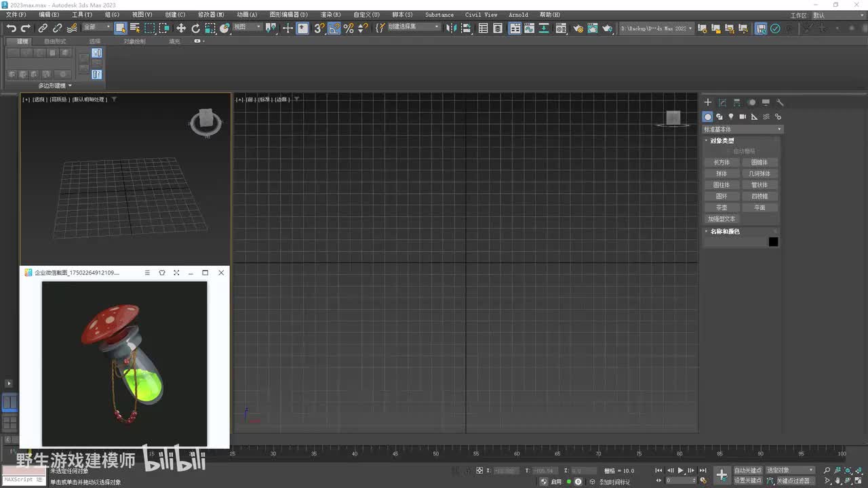Screen dimensions: 868x488
Task: Open the 选定对象 key filter dropdown
Action: pos(790,470)
